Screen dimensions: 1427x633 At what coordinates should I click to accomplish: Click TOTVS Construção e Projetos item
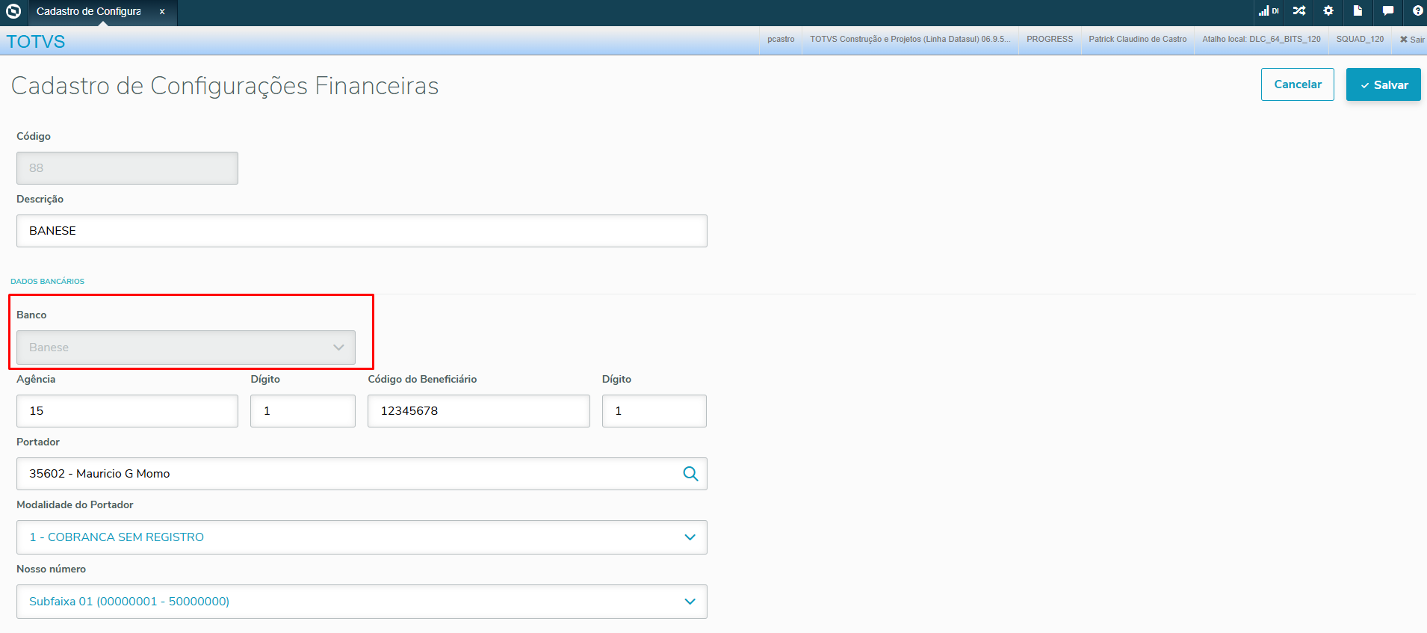tap(910, 40)
